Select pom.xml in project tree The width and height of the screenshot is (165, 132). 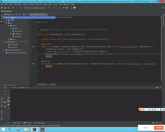pos(13,47)
